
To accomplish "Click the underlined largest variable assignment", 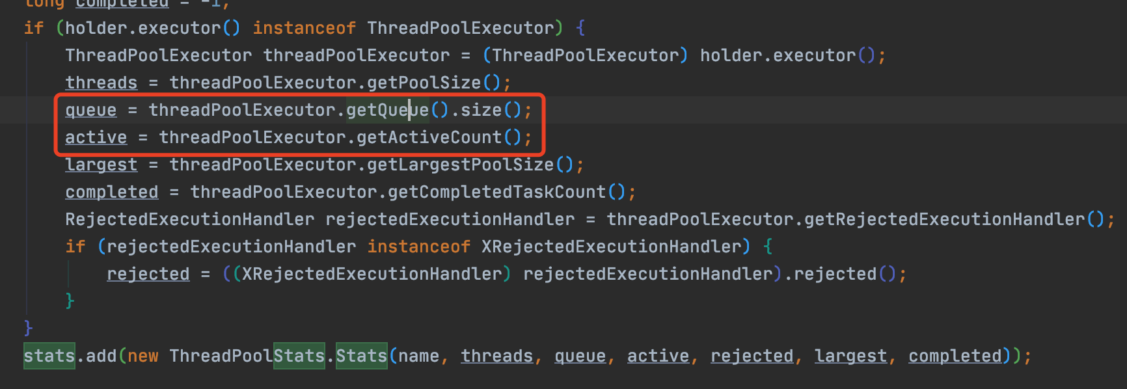I will (x=101, y=165).
